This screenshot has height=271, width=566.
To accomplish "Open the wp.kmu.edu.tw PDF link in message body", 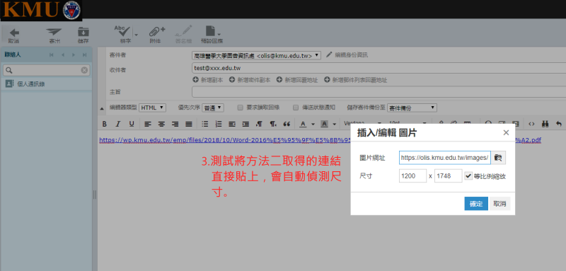I will [x=320, y=140].
